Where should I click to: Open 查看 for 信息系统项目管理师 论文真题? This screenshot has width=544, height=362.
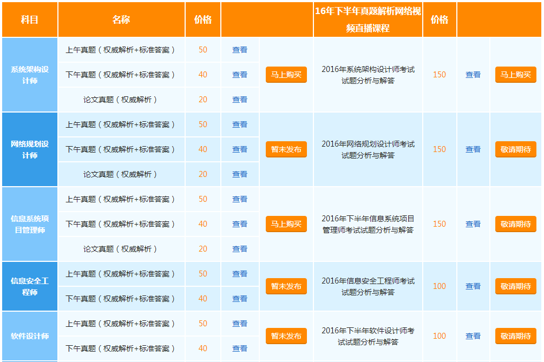pyautogui.click(x=240, y=249)
